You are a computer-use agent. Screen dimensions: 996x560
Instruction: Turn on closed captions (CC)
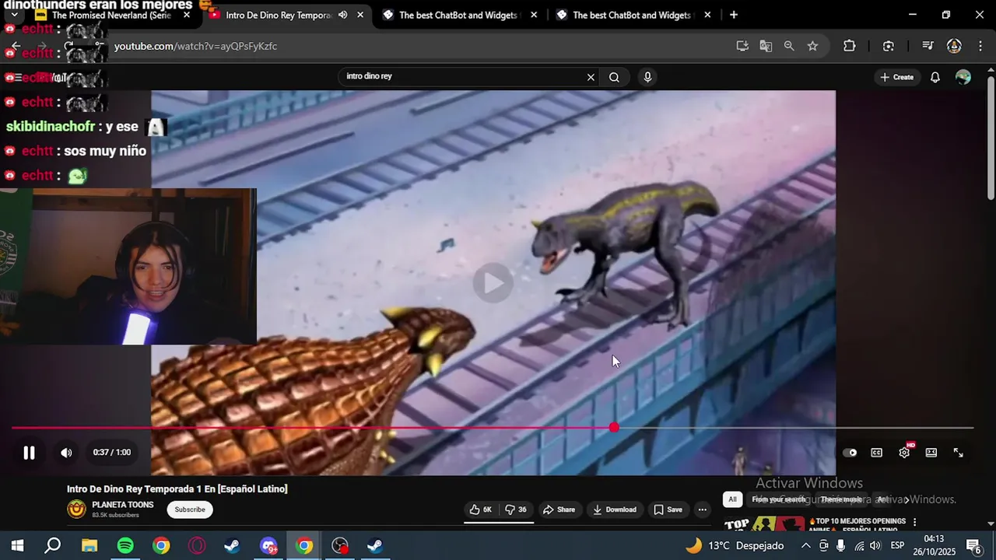coord(876,453)
